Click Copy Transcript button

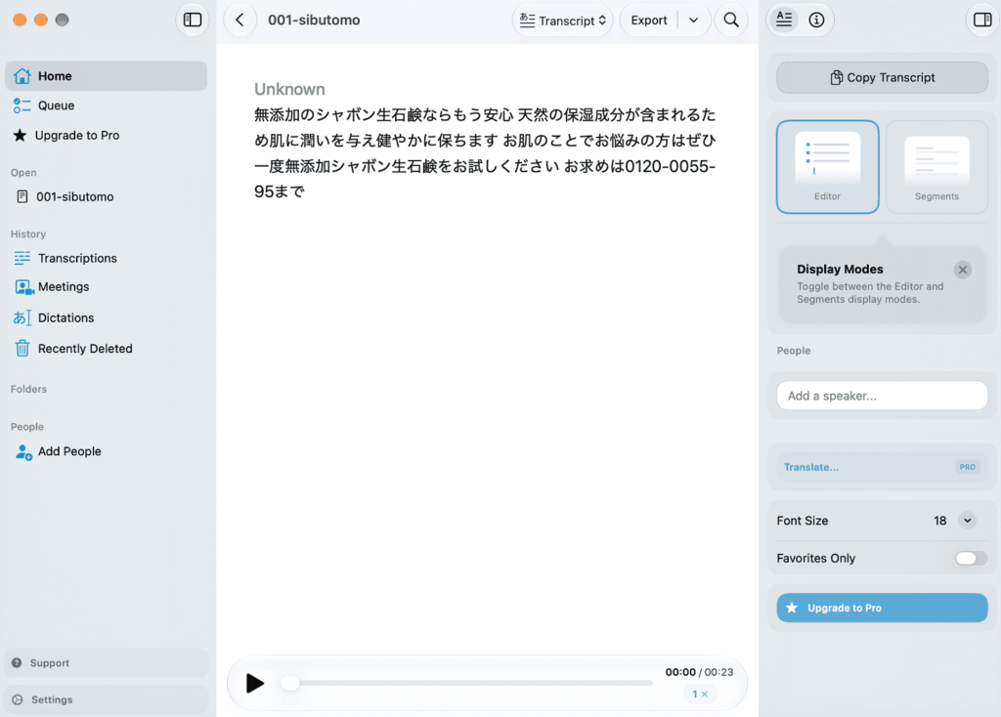tap(883, 77)
